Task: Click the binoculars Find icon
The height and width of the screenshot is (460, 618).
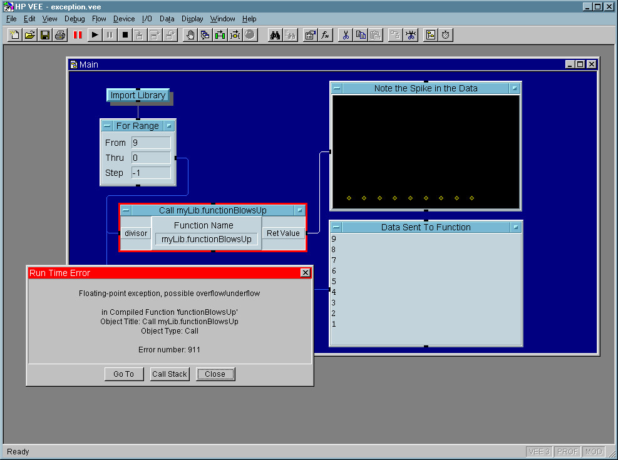Action: click(275, 35)
